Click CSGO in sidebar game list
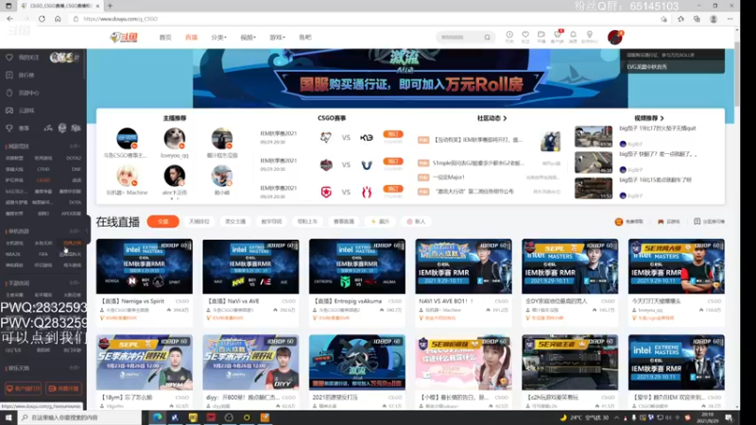Screen dimensions: 756x425 click(x=43, y=180)
